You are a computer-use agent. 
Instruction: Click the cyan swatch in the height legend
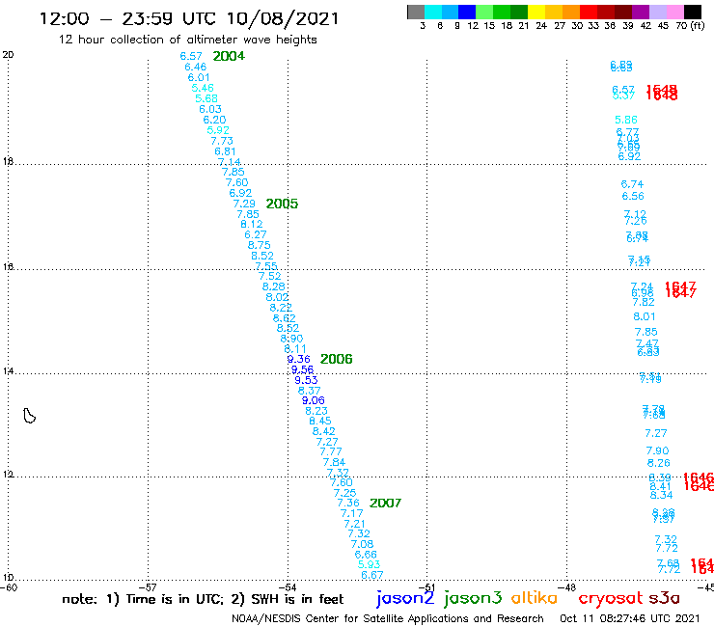tap(433, 12)
